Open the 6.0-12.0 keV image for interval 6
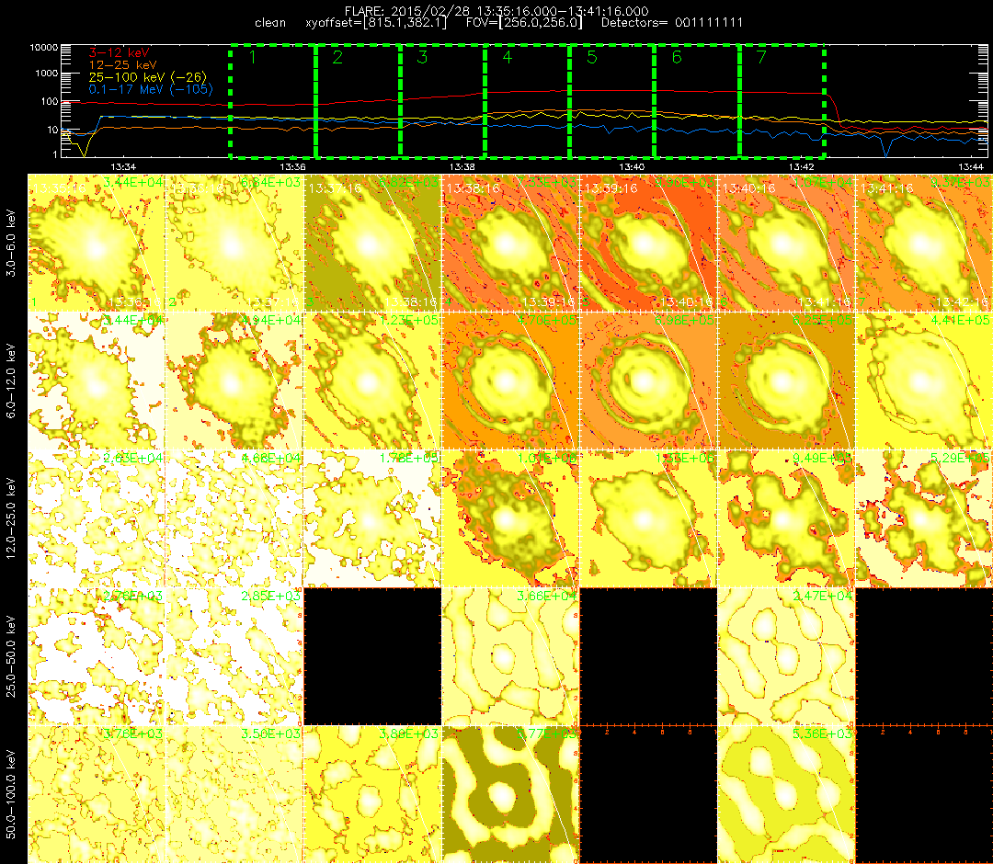Screen dimensions: 993x864 [x=786, y=381]
